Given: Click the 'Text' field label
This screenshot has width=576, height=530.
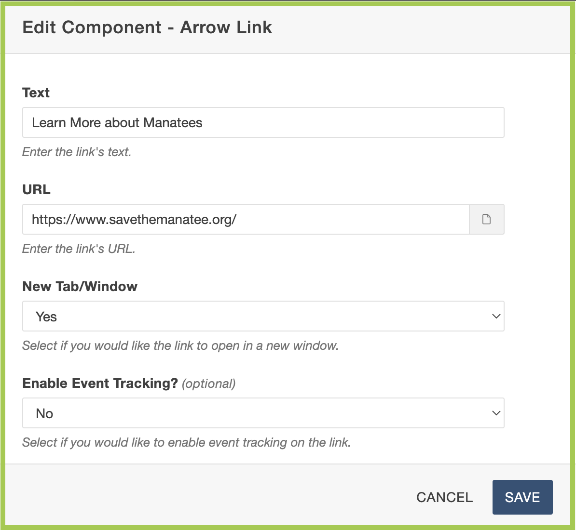Looking at the screenshot, I should 36,93.
